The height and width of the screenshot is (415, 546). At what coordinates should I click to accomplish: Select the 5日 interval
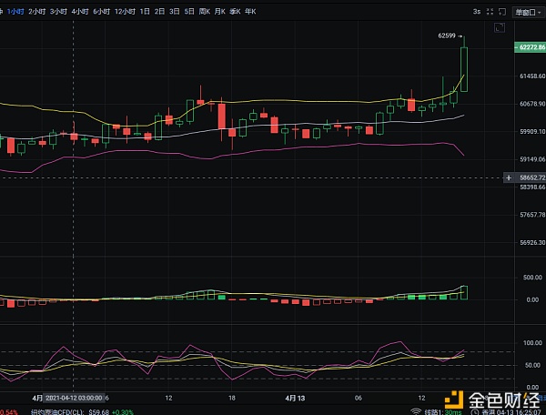[189, 12]
